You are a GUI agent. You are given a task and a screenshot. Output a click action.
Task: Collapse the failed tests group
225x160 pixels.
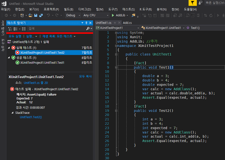click(9, 48)
